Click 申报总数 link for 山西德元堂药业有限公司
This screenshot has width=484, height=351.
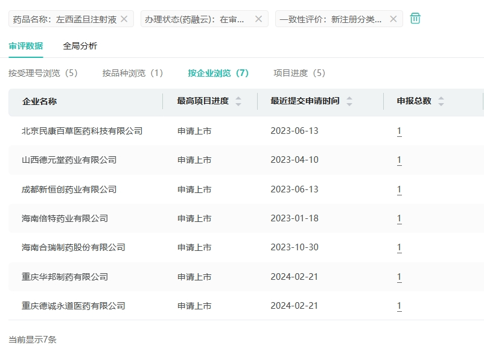pyautogui.click(x=399, y=160)
